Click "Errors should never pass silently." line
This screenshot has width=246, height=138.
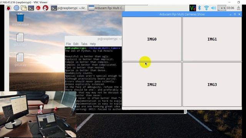(90, 82)
